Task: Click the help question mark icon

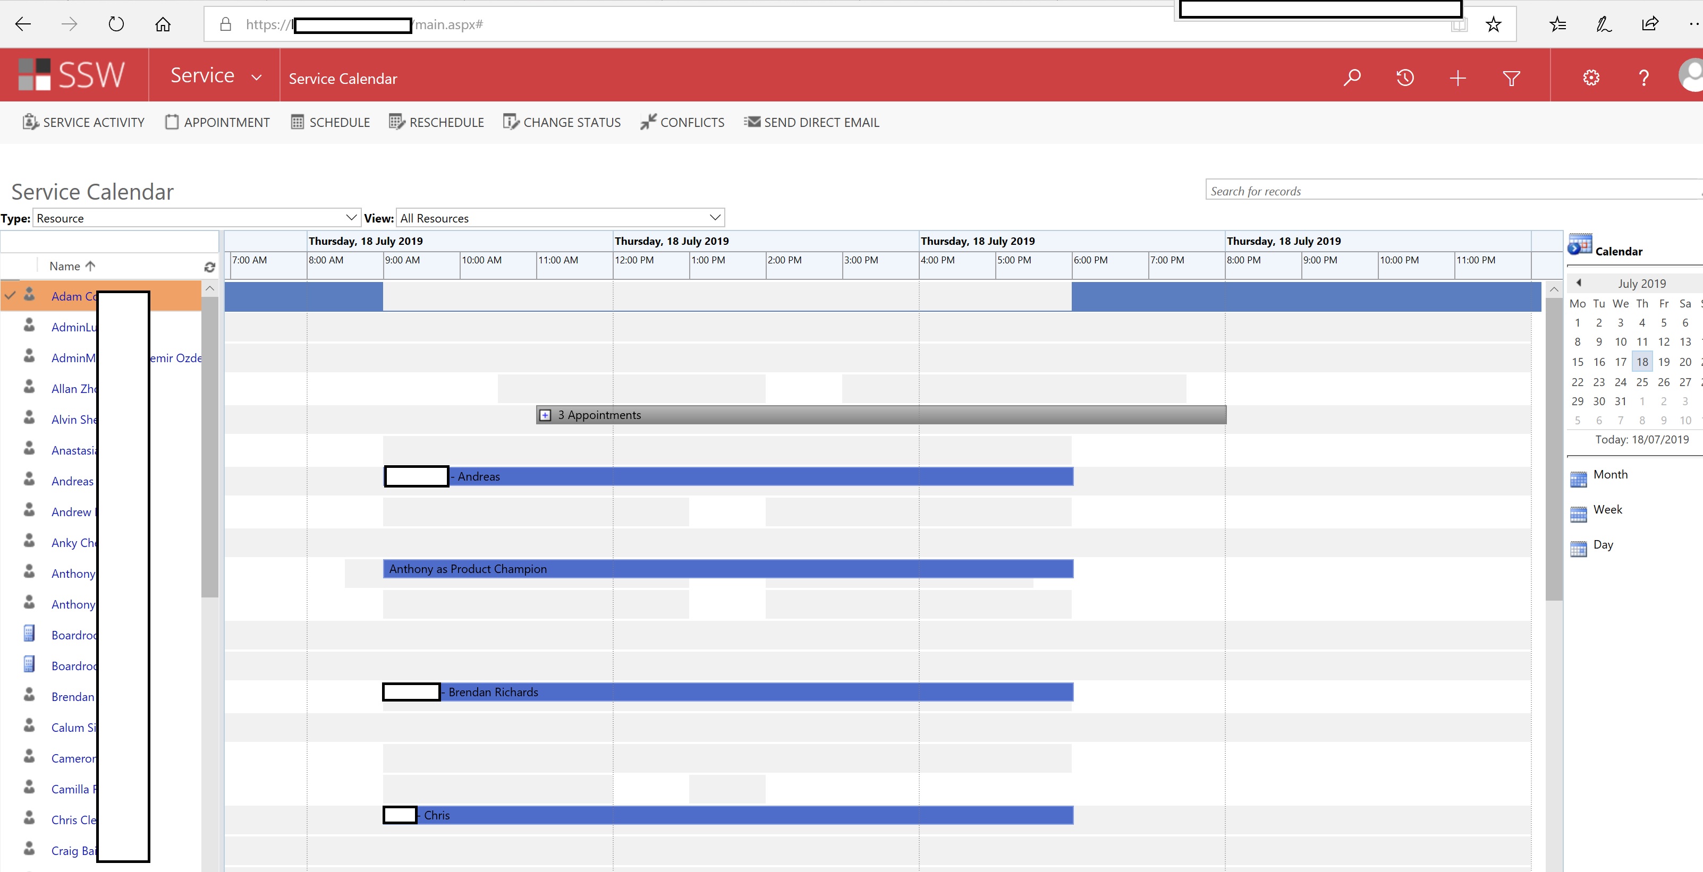Action: [x=1643, y=78]
